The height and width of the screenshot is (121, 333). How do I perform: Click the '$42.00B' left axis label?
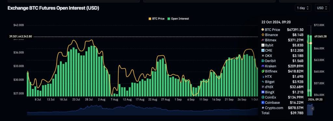(19, 25)
